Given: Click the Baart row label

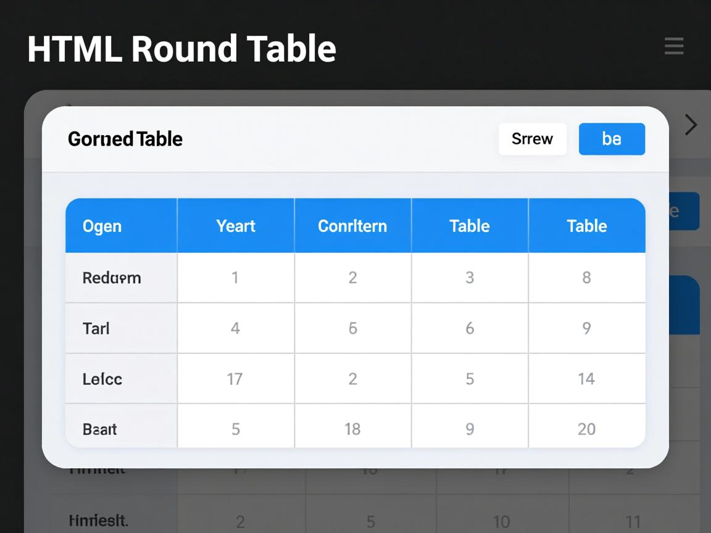Looking at the screenshot, I should click(x=100, y=429).
